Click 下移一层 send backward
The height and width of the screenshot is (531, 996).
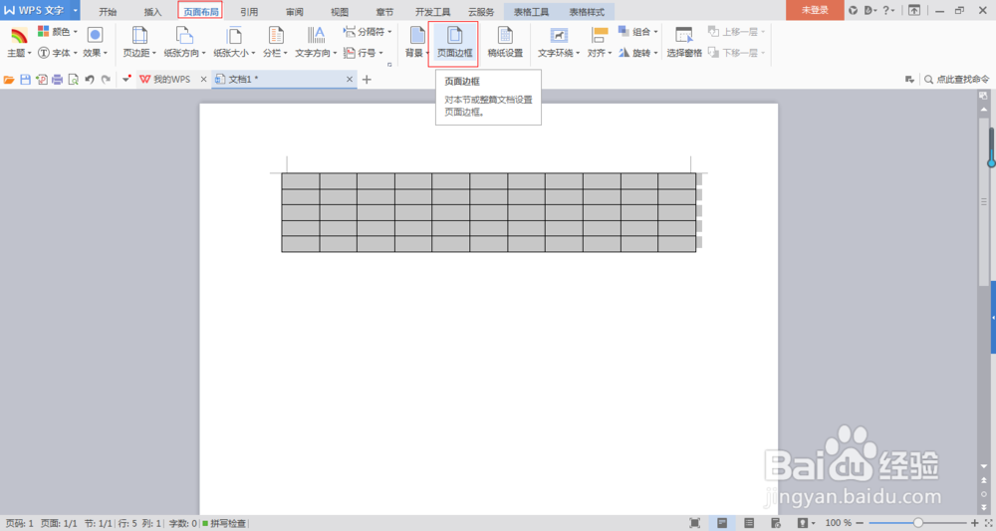(x=737, y=54)
